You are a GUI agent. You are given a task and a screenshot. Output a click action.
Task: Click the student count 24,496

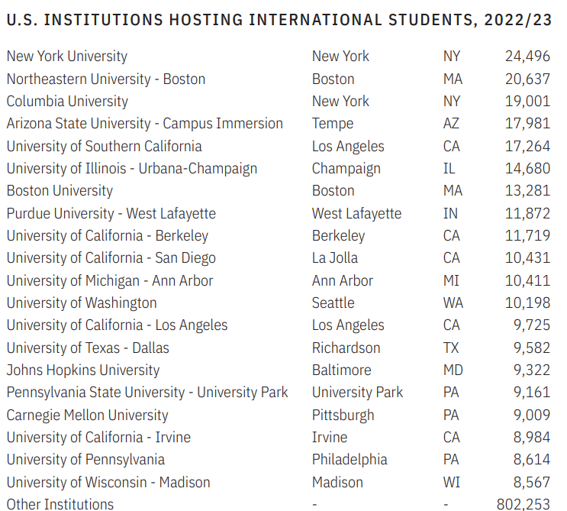527,57
